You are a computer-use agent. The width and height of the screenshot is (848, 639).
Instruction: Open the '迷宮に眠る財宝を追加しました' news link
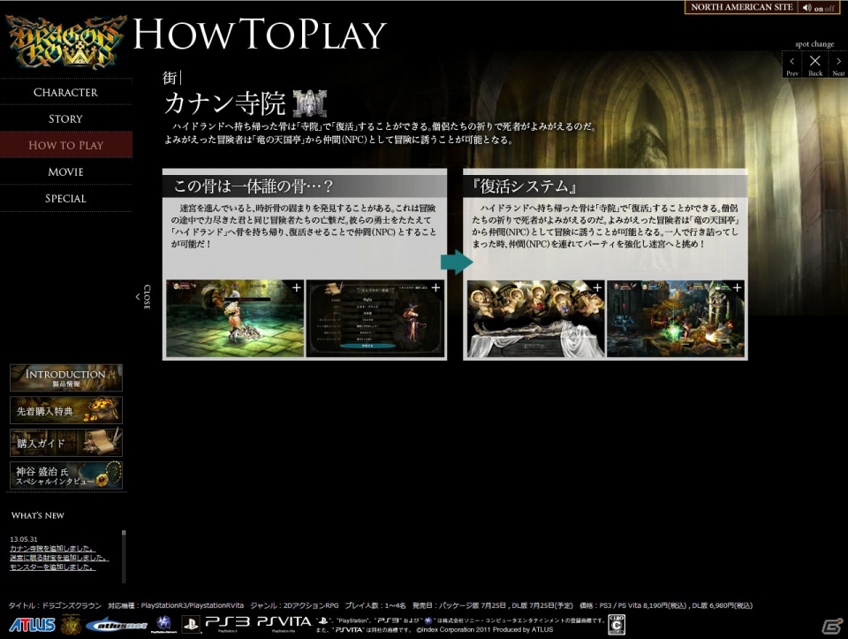point(59,558)
